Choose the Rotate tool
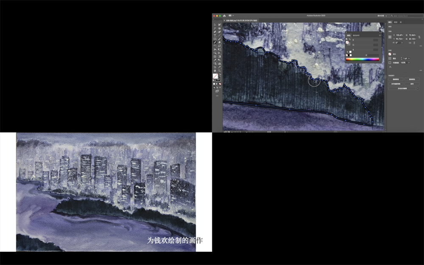 click(x=215, y=46)
